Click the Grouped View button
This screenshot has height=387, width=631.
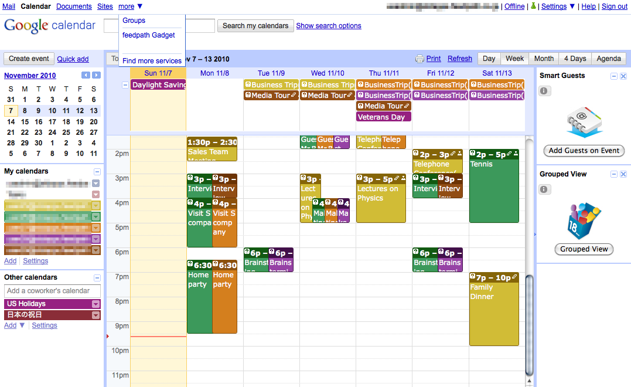(584, 249)
